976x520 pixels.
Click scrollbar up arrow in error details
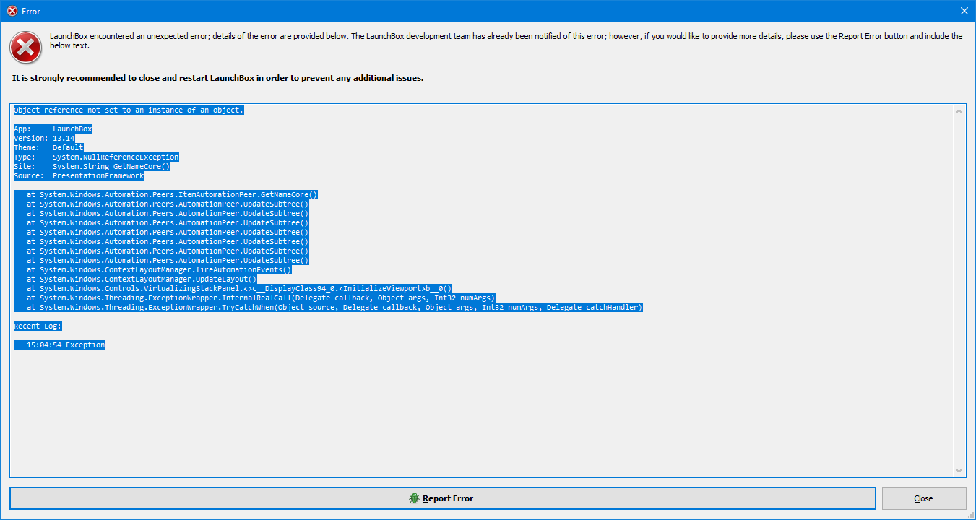click(x=959, y=111)
